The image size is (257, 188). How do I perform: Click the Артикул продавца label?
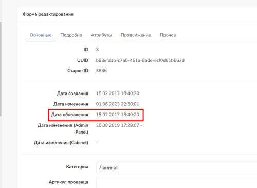(68, 182)
